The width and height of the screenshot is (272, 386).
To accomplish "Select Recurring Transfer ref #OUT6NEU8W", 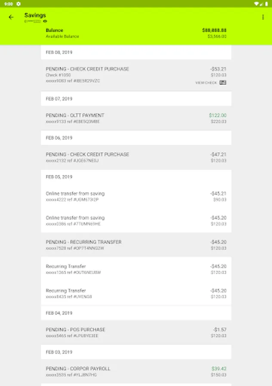I will (136, 269).
